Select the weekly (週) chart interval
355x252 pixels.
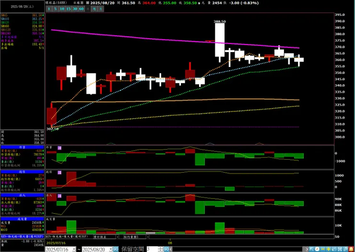coord(95,9)
